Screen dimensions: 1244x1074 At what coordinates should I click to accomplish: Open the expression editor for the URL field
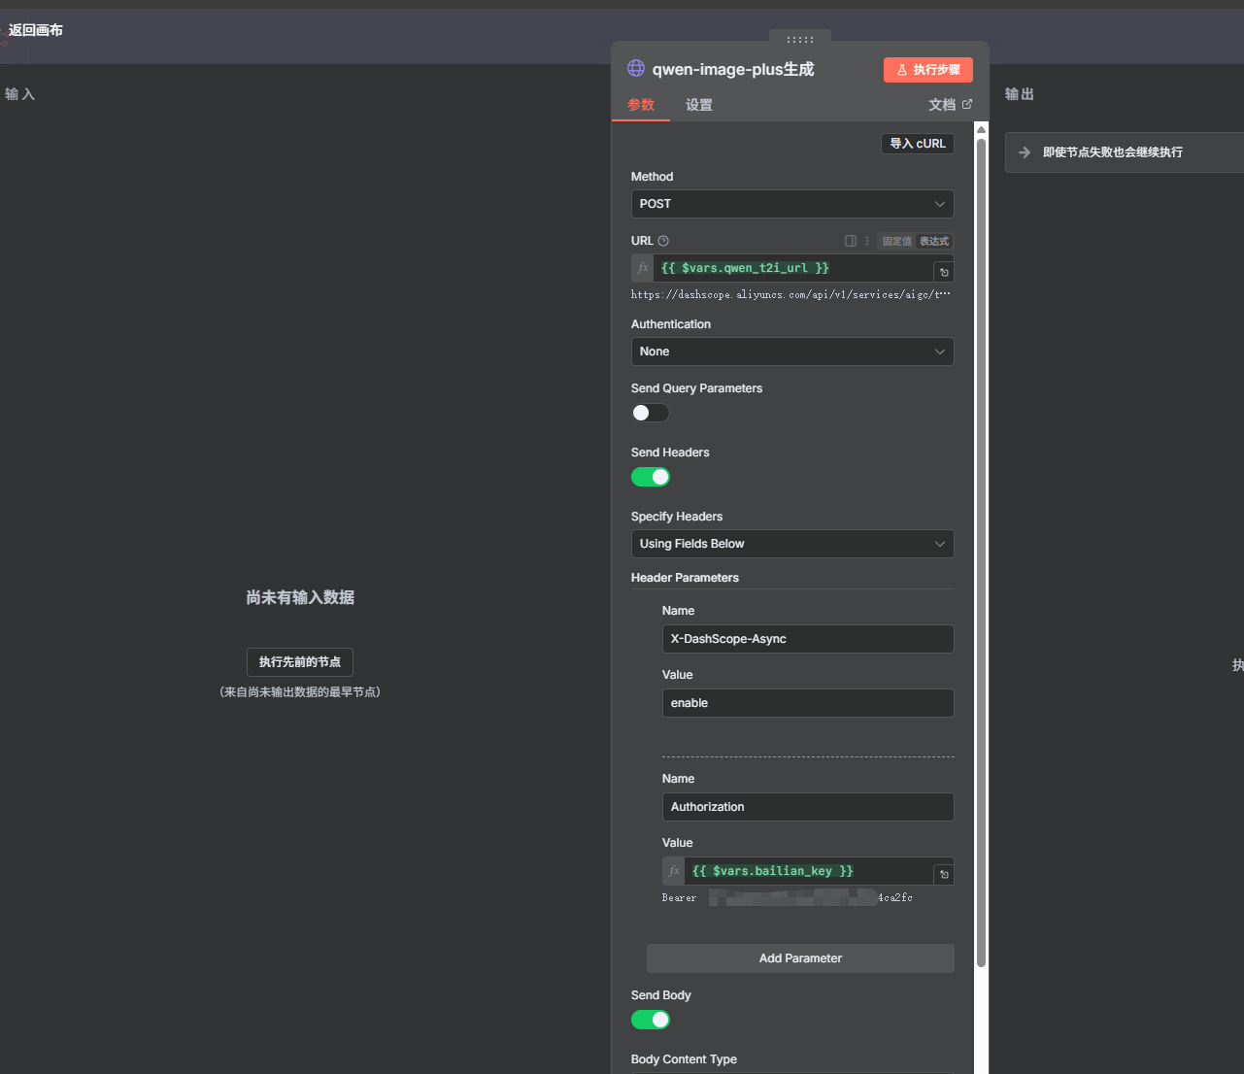point(944,272)
